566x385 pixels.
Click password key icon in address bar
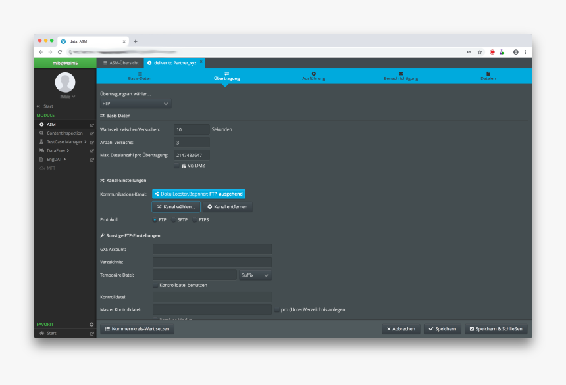469,52
